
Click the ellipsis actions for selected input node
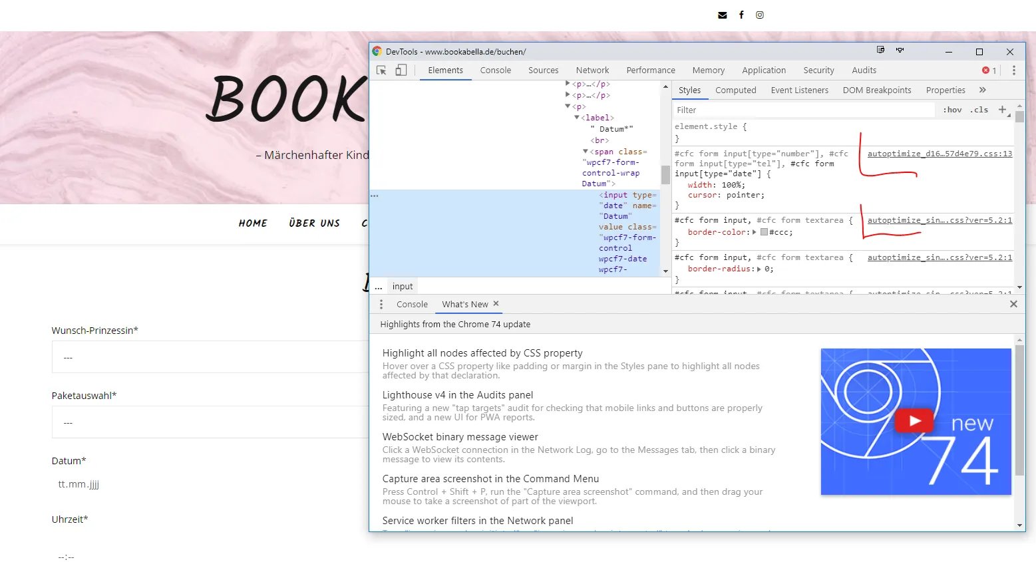click(x=375, y=196)
